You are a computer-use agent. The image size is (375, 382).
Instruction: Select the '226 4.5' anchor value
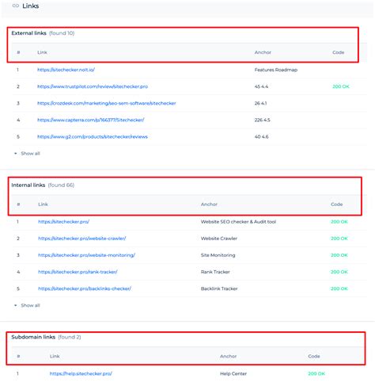(x=262, y=120)
